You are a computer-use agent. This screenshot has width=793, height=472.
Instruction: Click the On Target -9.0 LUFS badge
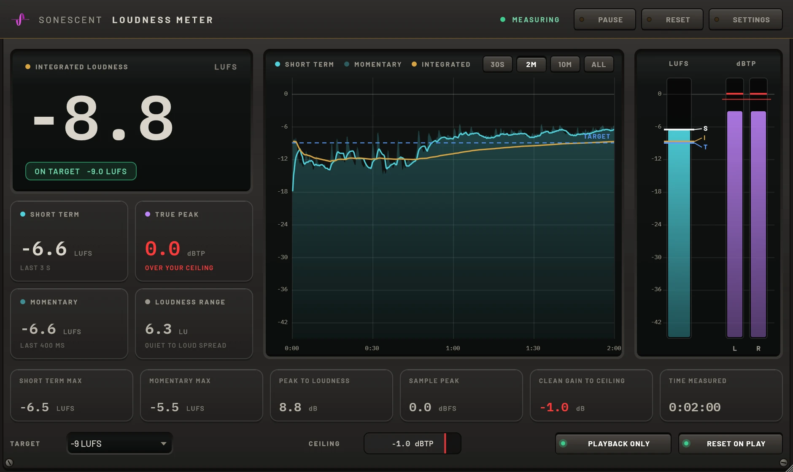tap(81, 172)
